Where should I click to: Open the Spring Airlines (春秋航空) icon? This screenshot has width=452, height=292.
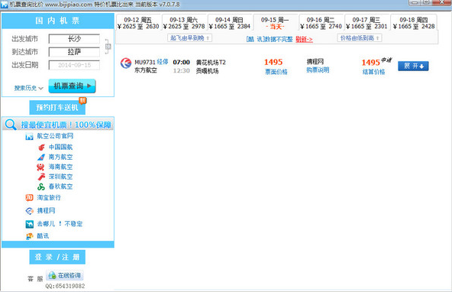[41, 187]
